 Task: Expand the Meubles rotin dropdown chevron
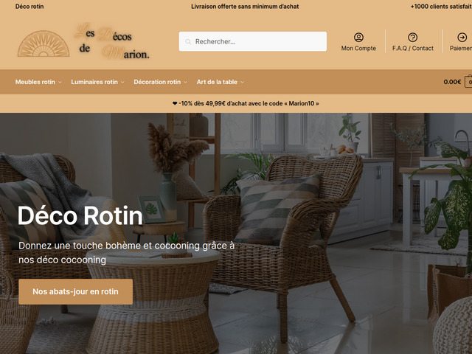point(60,82)
